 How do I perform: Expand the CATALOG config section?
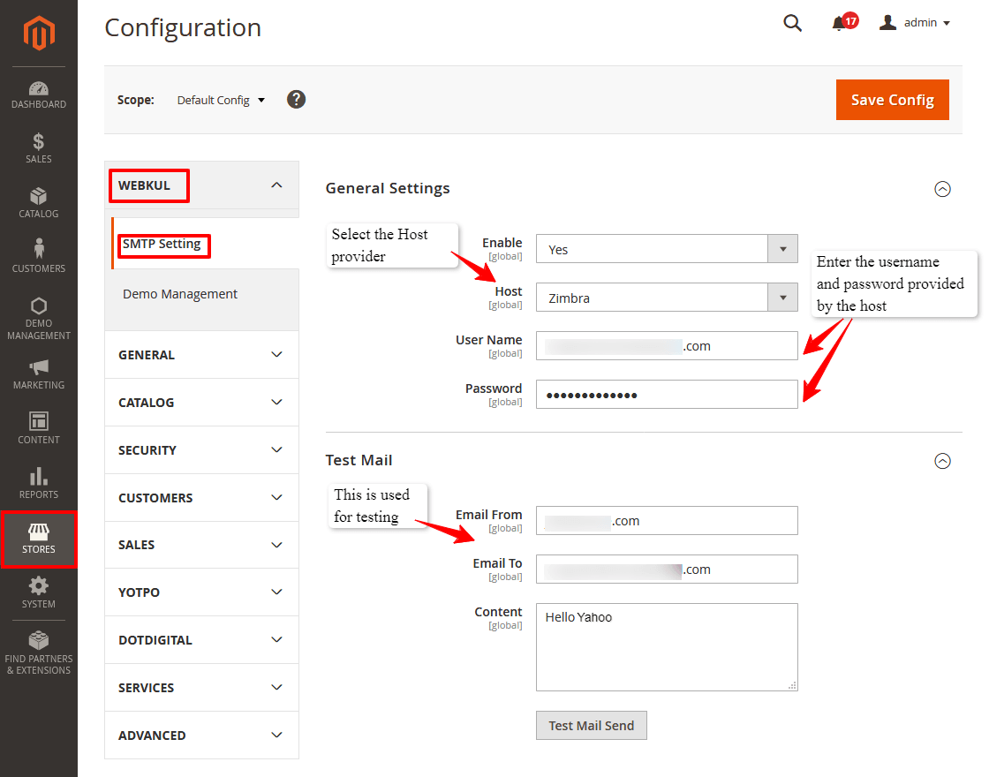[x=201, y=403]
